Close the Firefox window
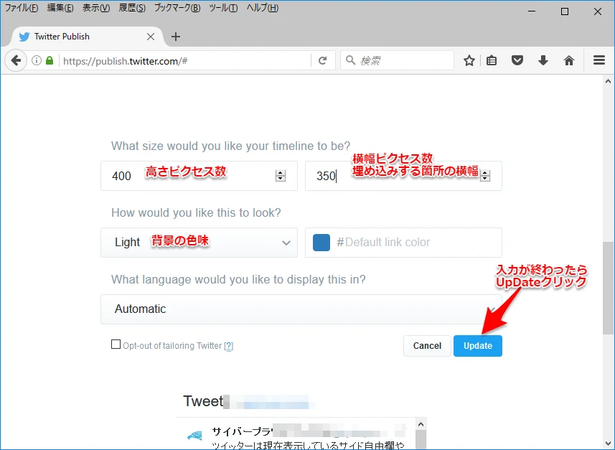 598,11
